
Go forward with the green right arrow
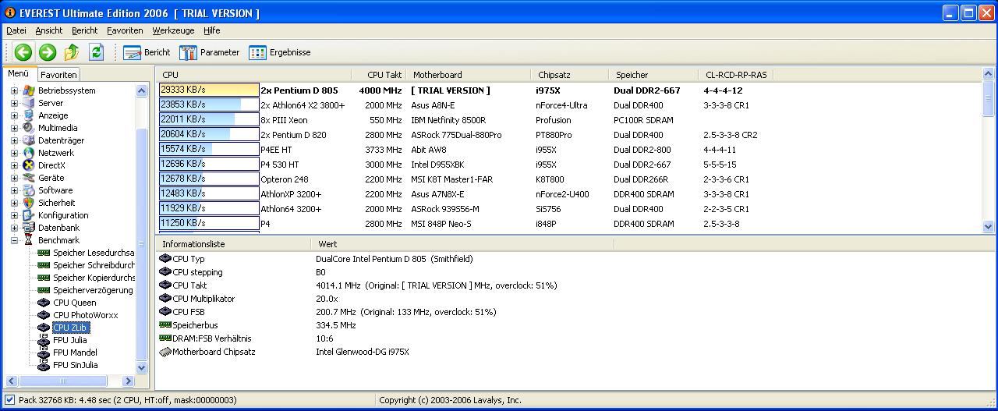click(48, 52)
